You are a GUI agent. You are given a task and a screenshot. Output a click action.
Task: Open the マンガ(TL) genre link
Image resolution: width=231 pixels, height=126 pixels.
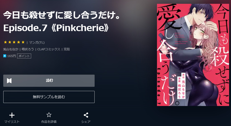[37, 42]
